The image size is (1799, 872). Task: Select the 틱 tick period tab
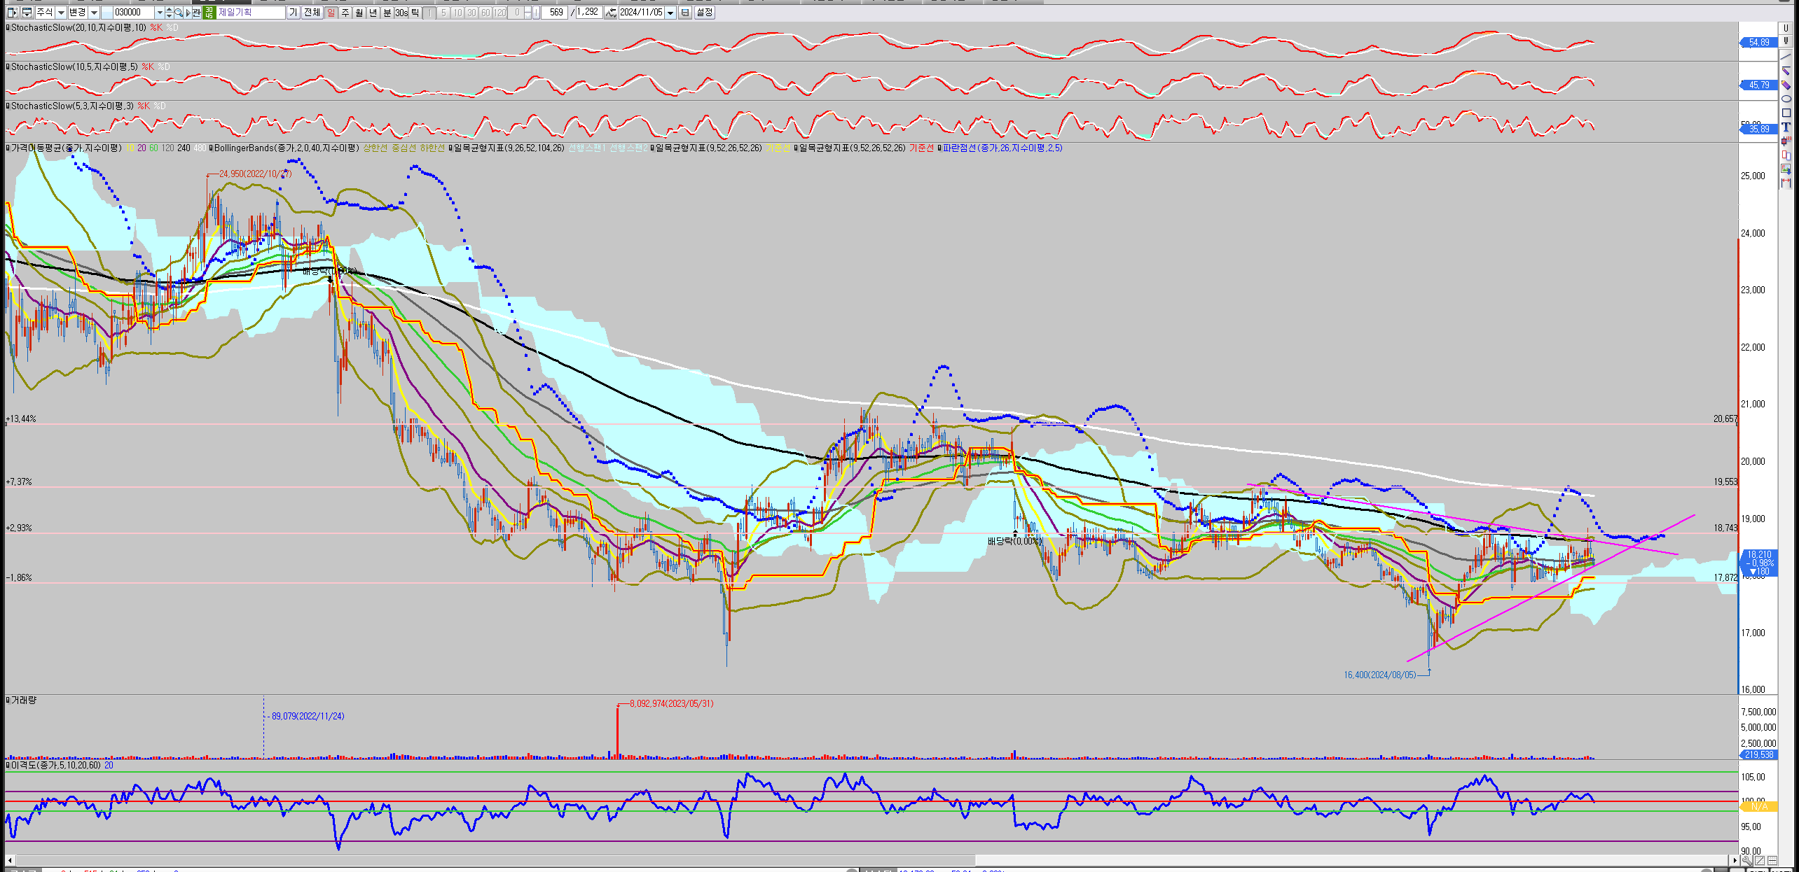(x=415, y=12)
